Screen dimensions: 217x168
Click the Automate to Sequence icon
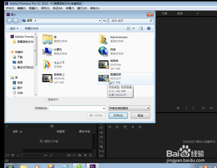coord(69,155)
